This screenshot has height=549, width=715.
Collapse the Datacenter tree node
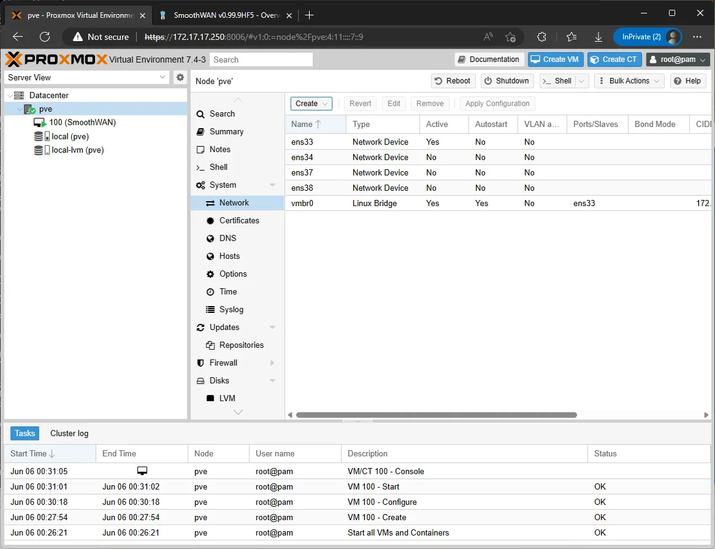(x=10, y=96)
